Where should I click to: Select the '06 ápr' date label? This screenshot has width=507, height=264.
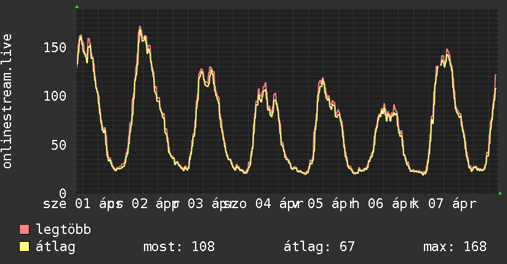click(x=389, y=204)
